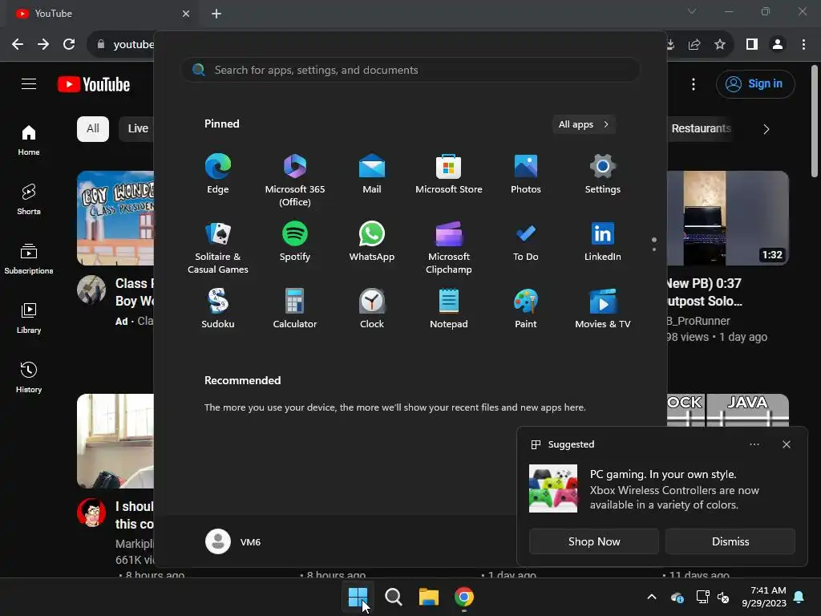Select the All filter chip
The width and height of the screenshot is (821, 616).
(x=93, y=129)
